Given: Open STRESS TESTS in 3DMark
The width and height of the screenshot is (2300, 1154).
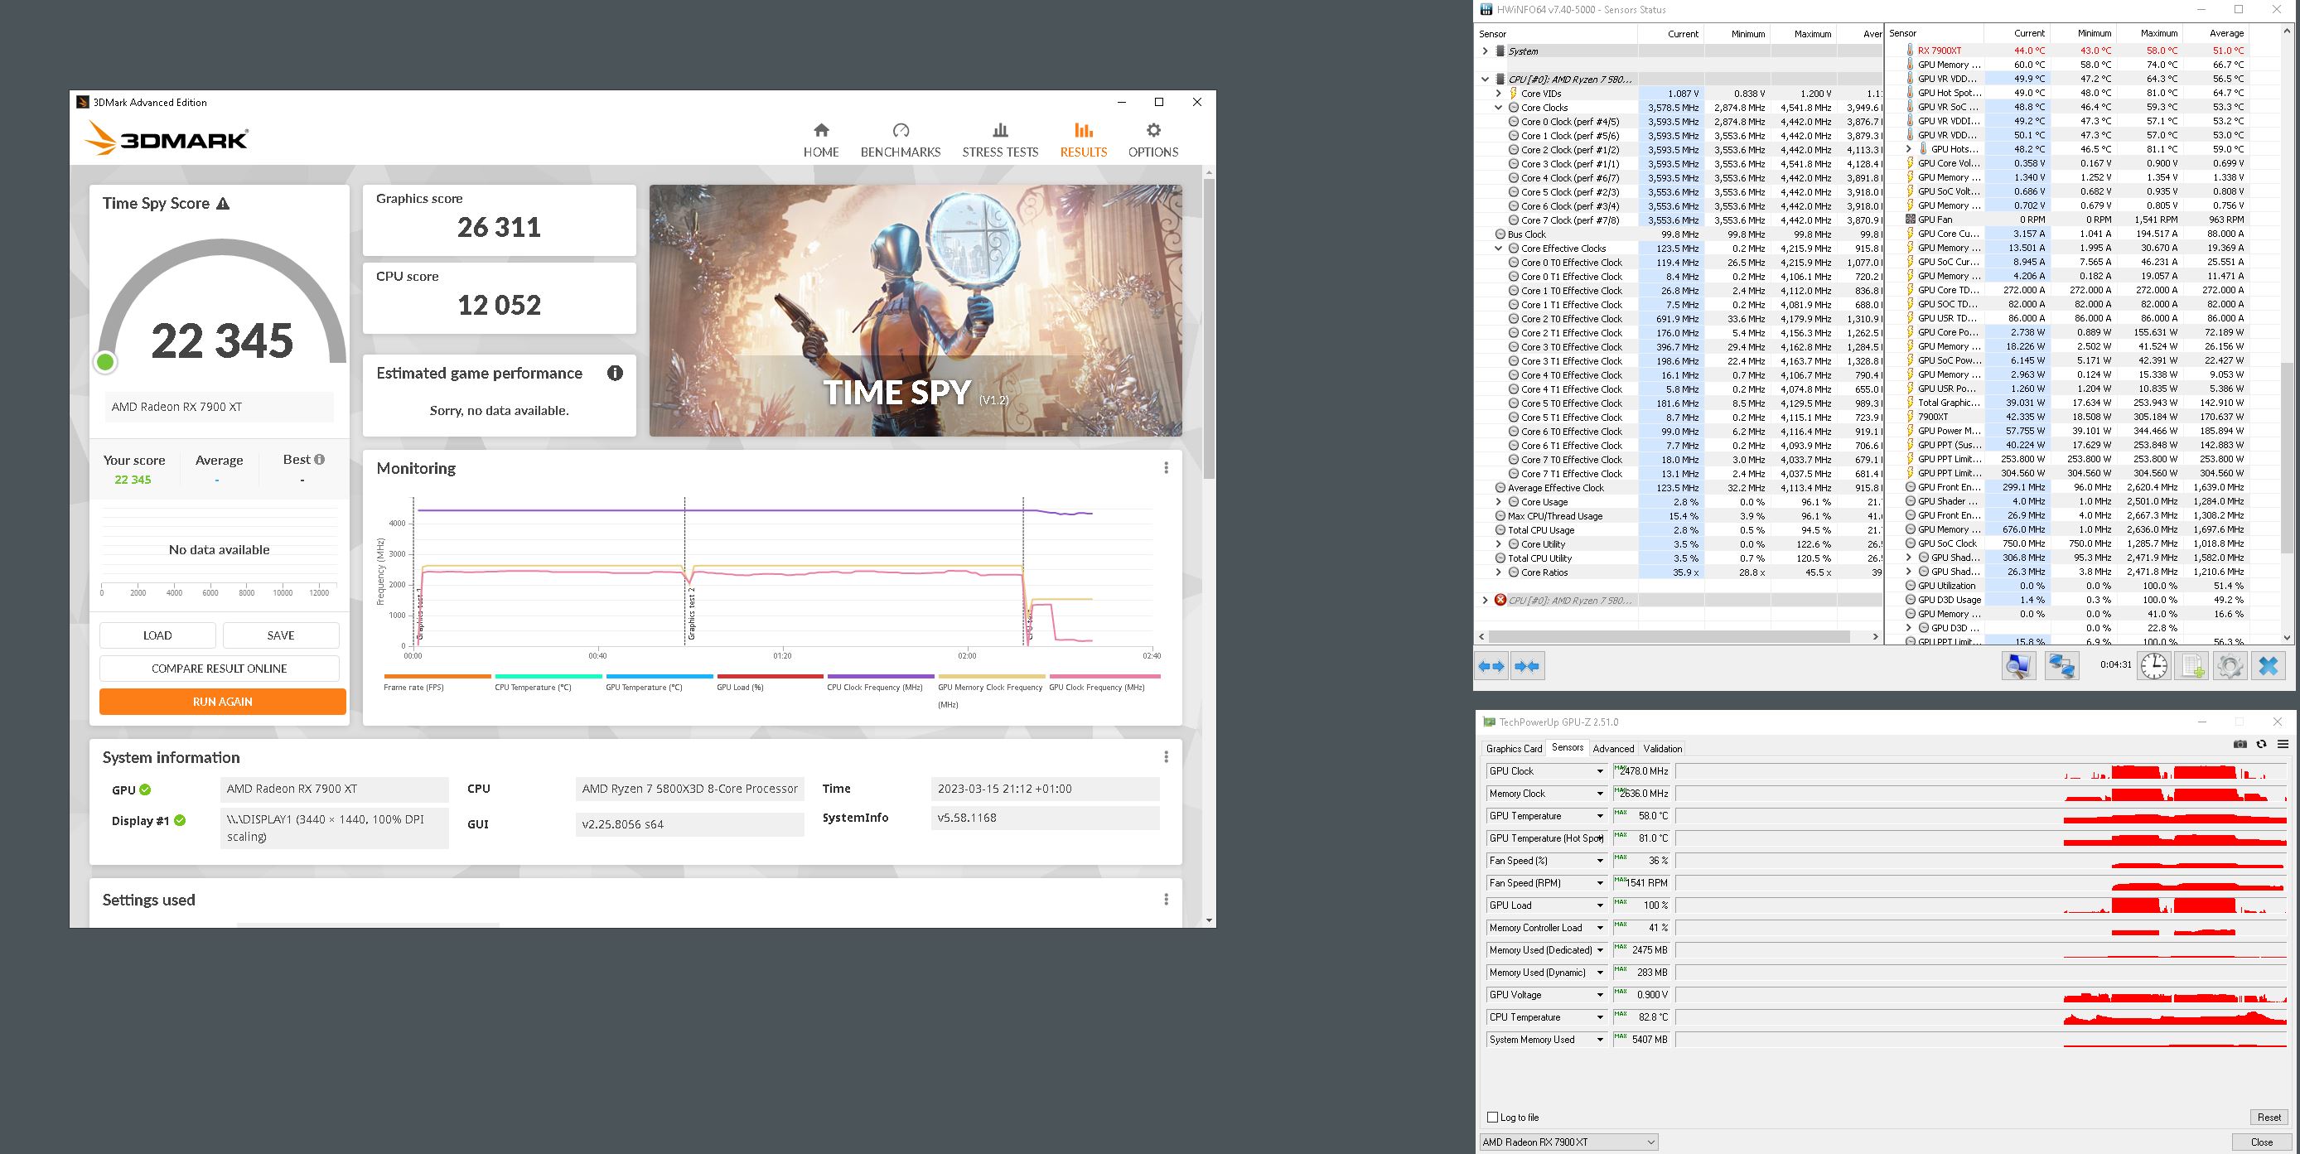Looking at the screenshot, I should click(x=1000, y=141).
